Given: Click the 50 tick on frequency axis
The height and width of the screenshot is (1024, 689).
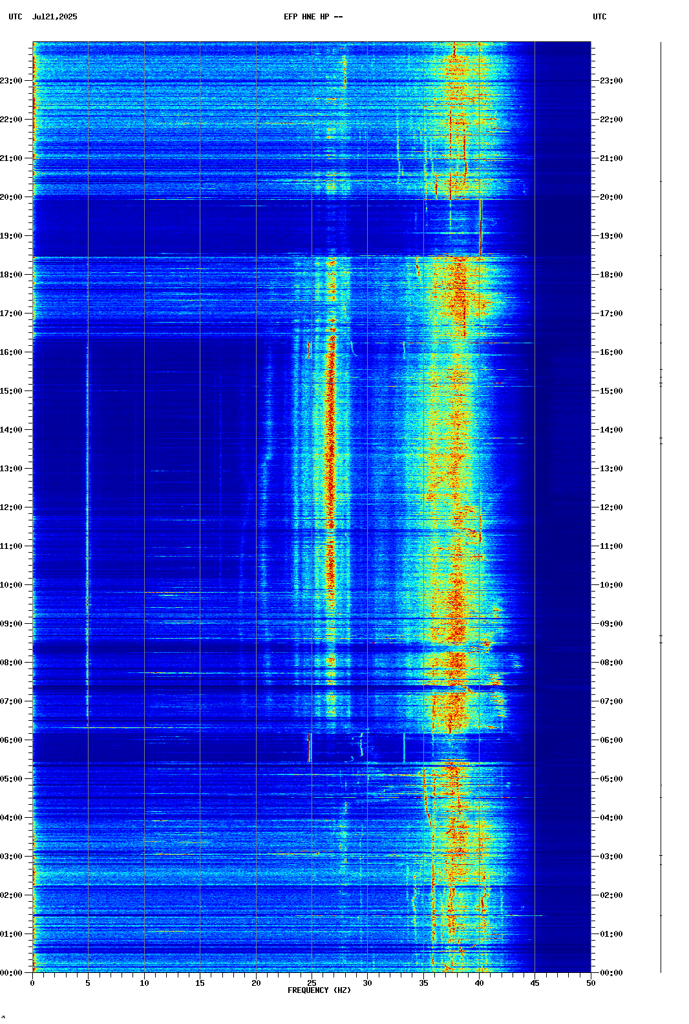Looking at the screenshot, I should click(591, 983).
